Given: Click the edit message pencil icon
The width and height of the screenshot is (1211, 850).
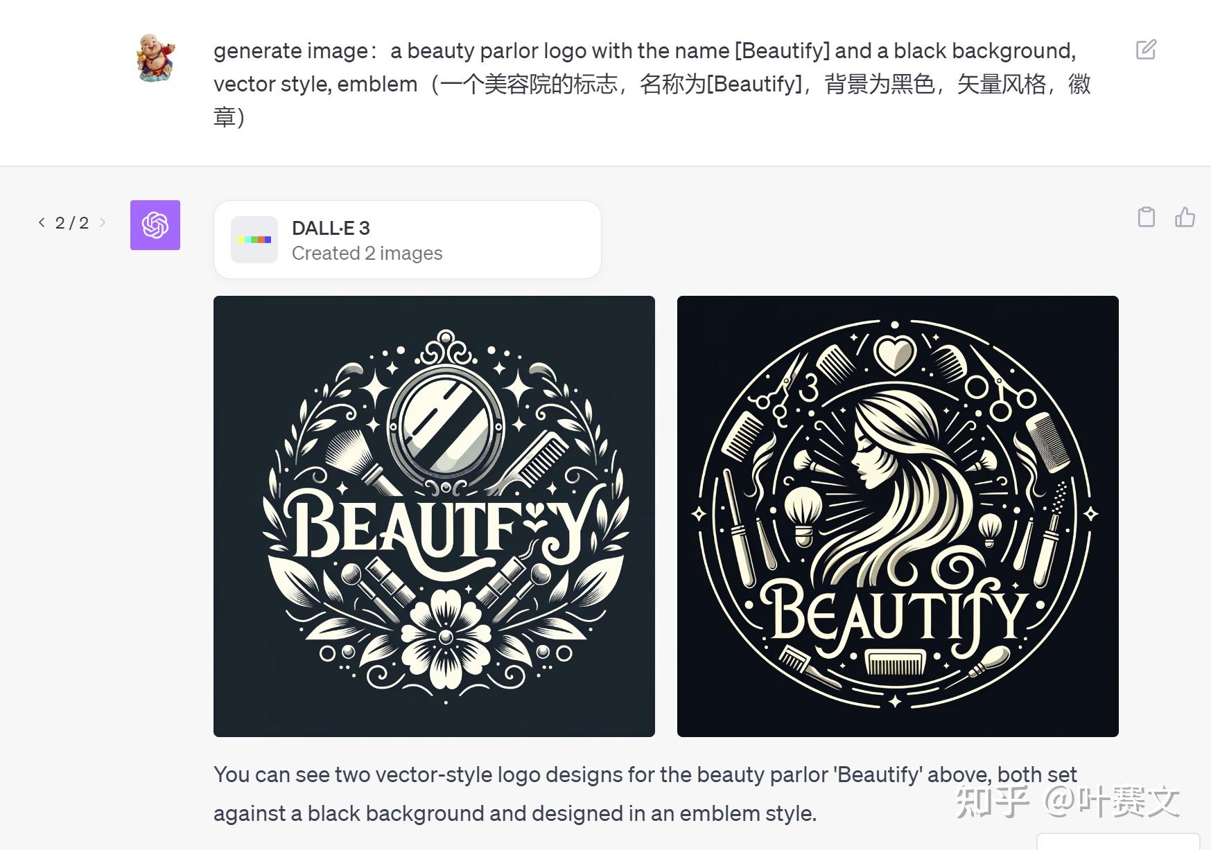Looking at the screenshot, I should 1146,49.
